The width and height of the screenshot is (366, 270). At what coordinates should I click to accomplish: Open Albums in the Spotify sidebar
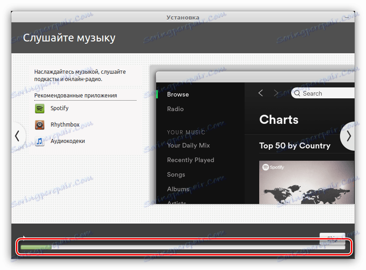(x=178, y=189)
